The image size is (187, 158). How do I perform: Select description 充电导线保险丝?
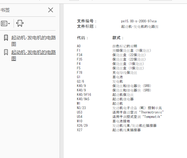pos(125,73)
